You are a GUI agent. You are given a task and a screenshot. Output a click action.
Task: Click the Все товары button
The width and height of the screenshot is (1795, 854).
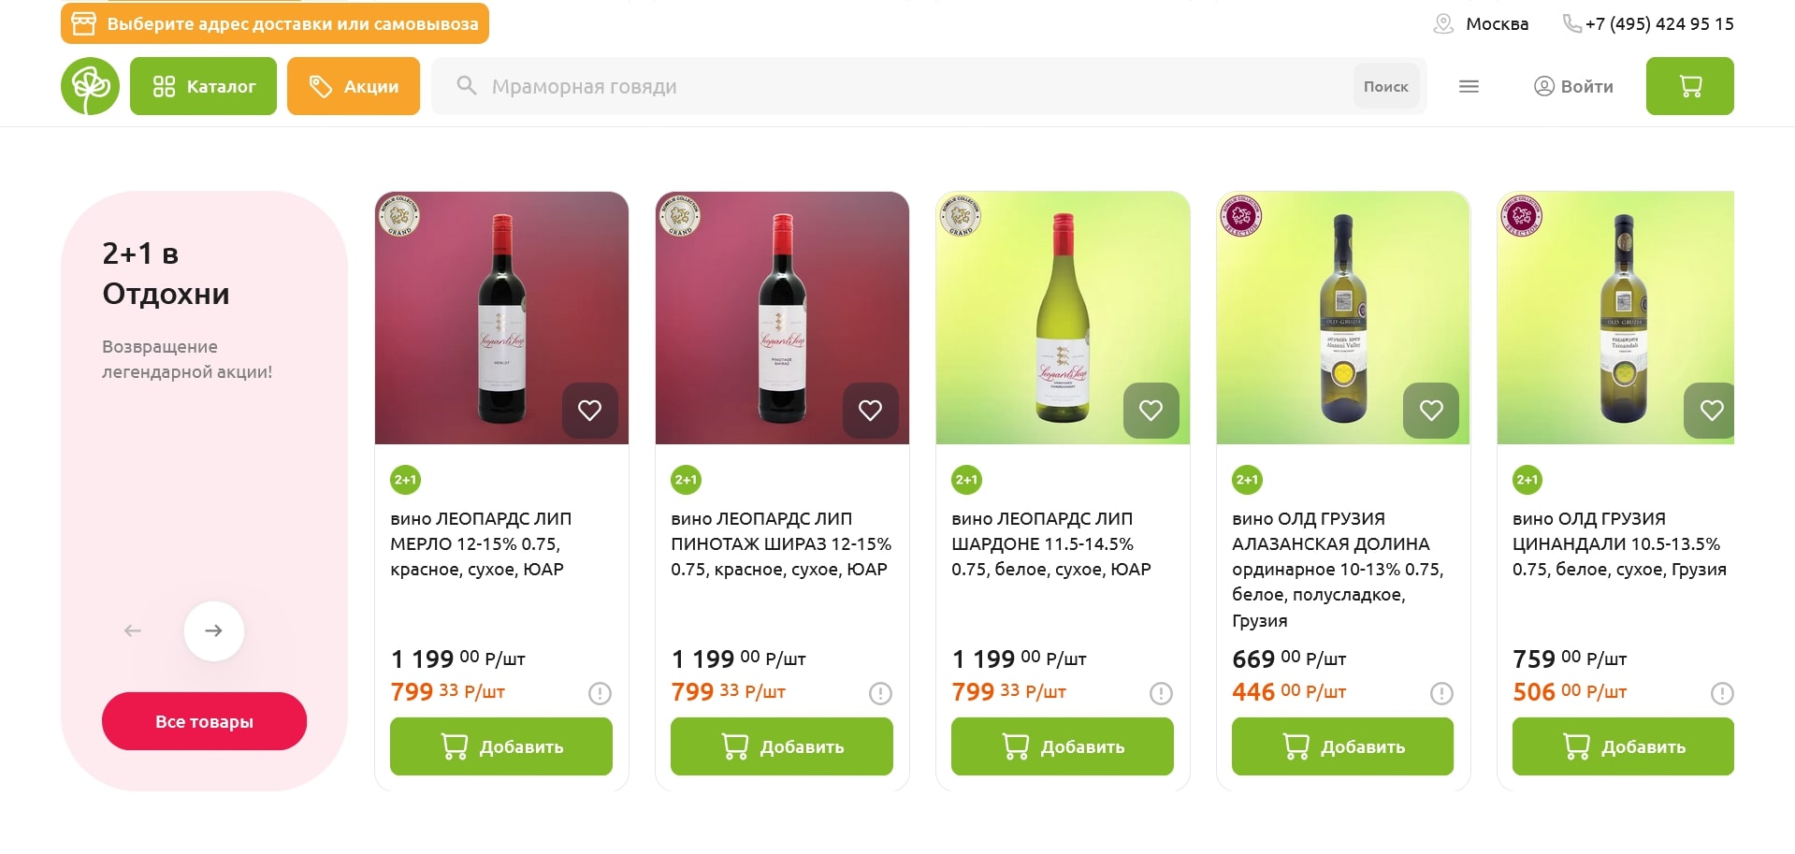pos(204,721)
